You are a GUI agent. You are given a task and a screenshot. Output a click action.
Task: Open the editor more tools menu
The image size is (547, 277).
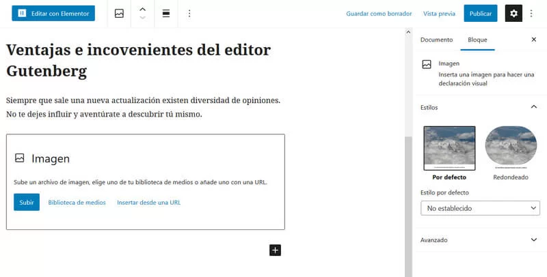[x=531, y=14]
